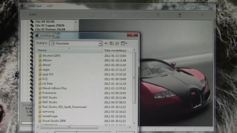Image resolution: width=237 pixels, height=133 pixels.
Task: Select Clio III Sagem 25020 tree entry
Action: click(50, 25)
